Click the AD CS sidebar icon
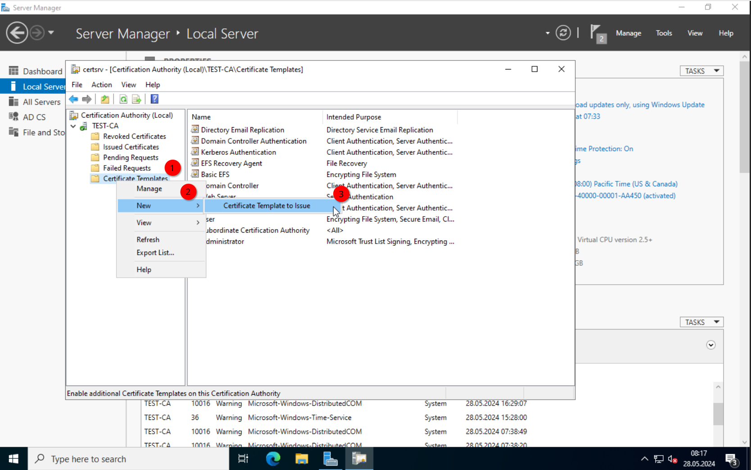This screenshot has height=470, width=751. point(14,117)
